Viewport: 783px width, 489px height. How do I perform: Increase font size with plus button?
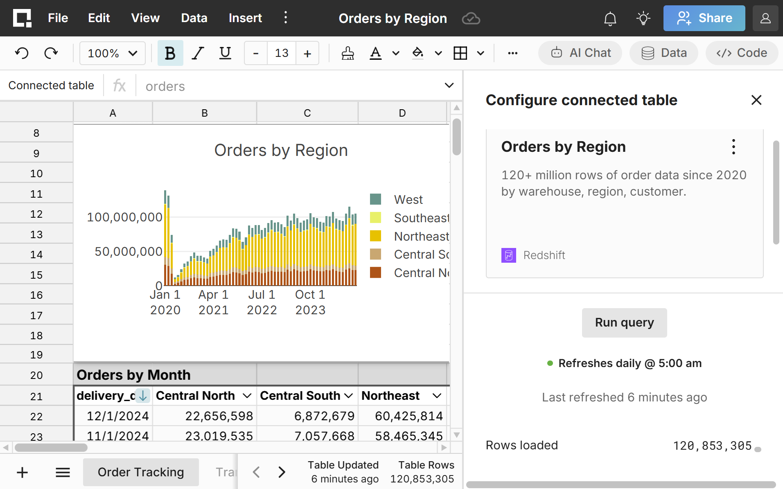coord(307,53)
